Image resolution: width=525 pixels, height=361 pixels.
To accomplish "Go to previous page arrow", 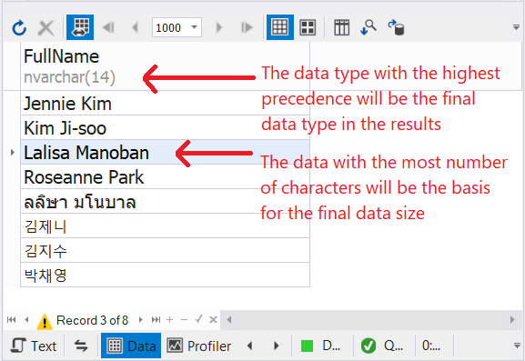I will click(136, 27).
